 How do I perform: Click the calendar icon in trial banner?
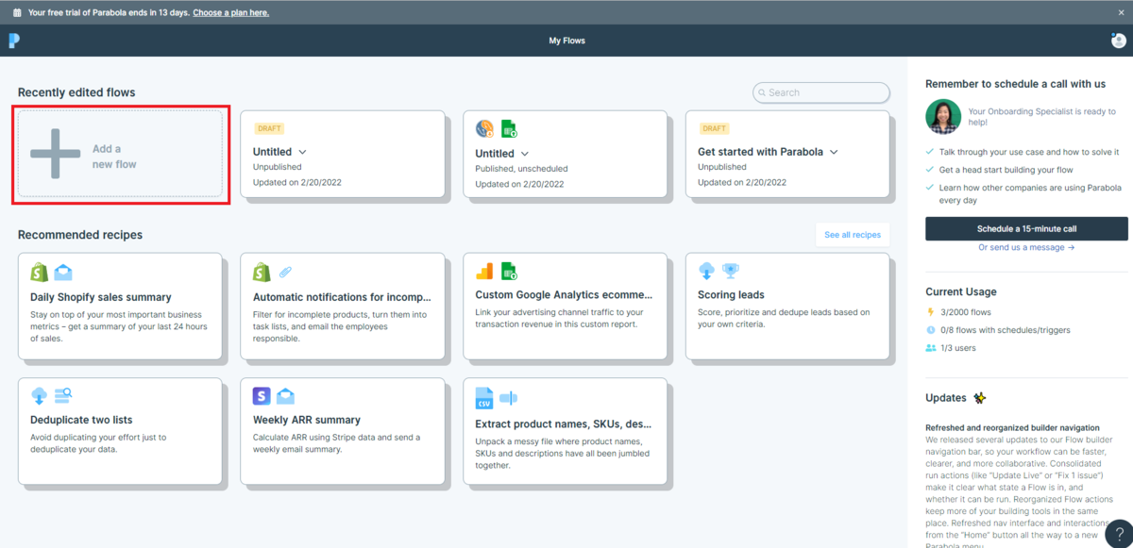pyautogui.click(x=17, y=12)
